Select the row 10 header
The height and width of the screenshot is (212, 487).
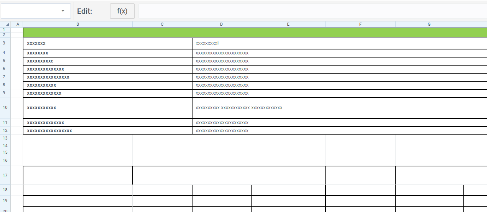5,108
